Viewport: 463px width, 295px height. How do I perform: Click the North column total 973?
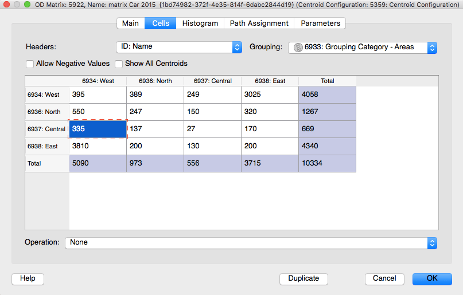155,164
